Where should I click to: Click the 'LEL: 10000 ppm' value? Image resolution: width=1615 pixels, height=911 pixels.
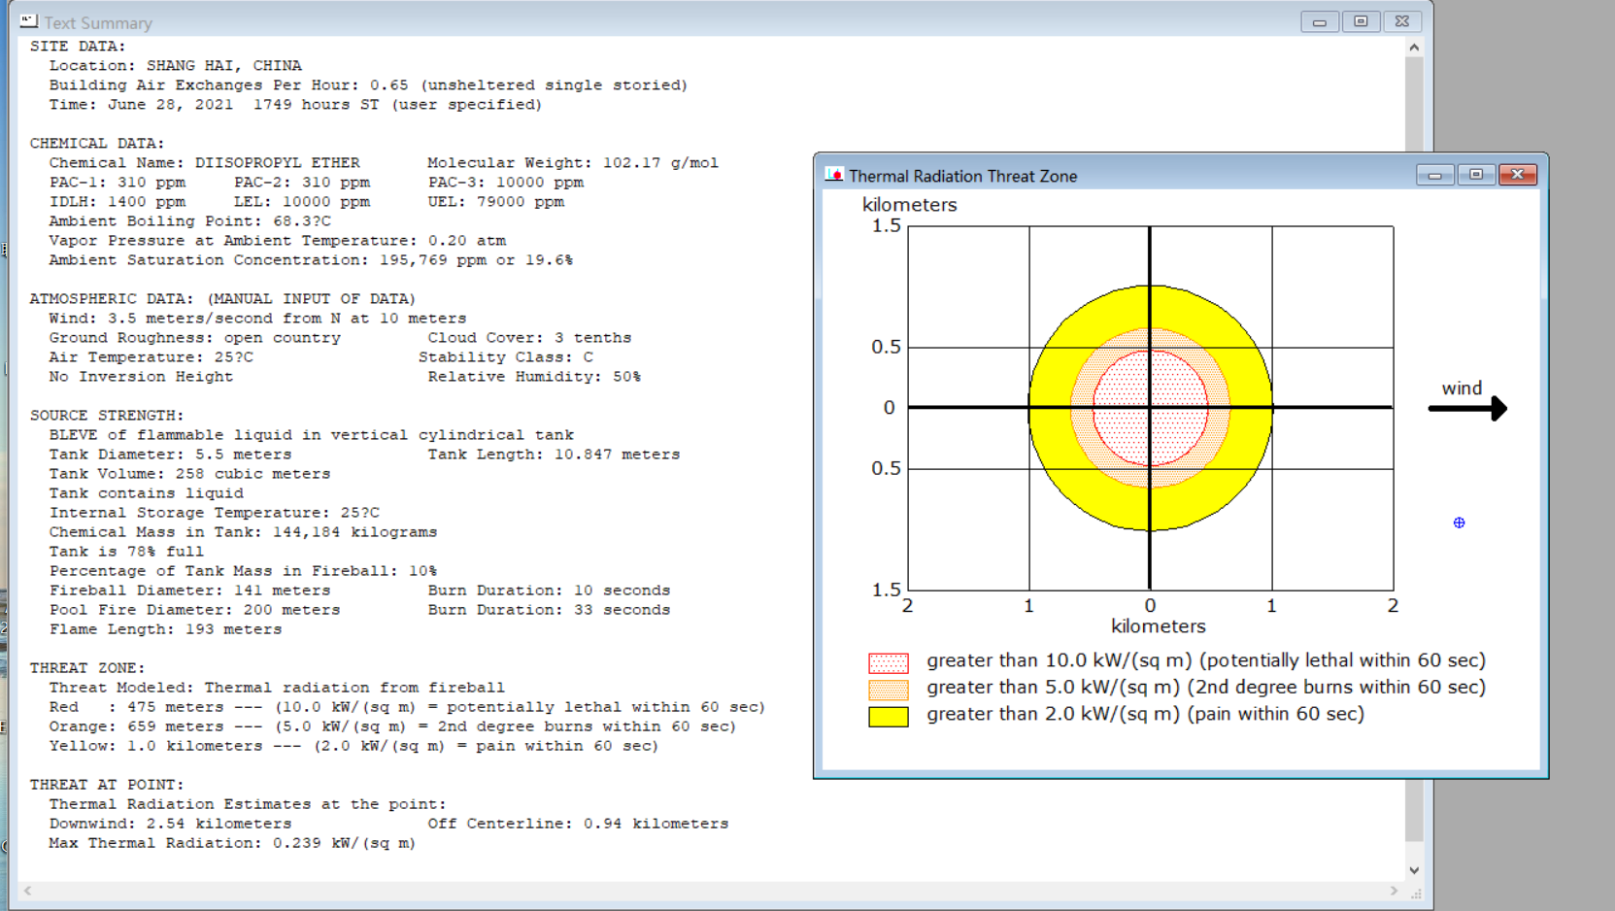click(x=302, y=202)
